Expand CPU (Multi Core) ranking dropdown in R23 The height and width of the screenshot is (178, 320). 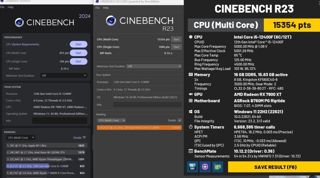click(x=112, y=120)
